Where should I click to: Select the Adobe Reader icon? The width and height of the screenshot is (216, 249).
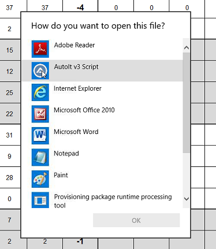click(x=40, y=49)
